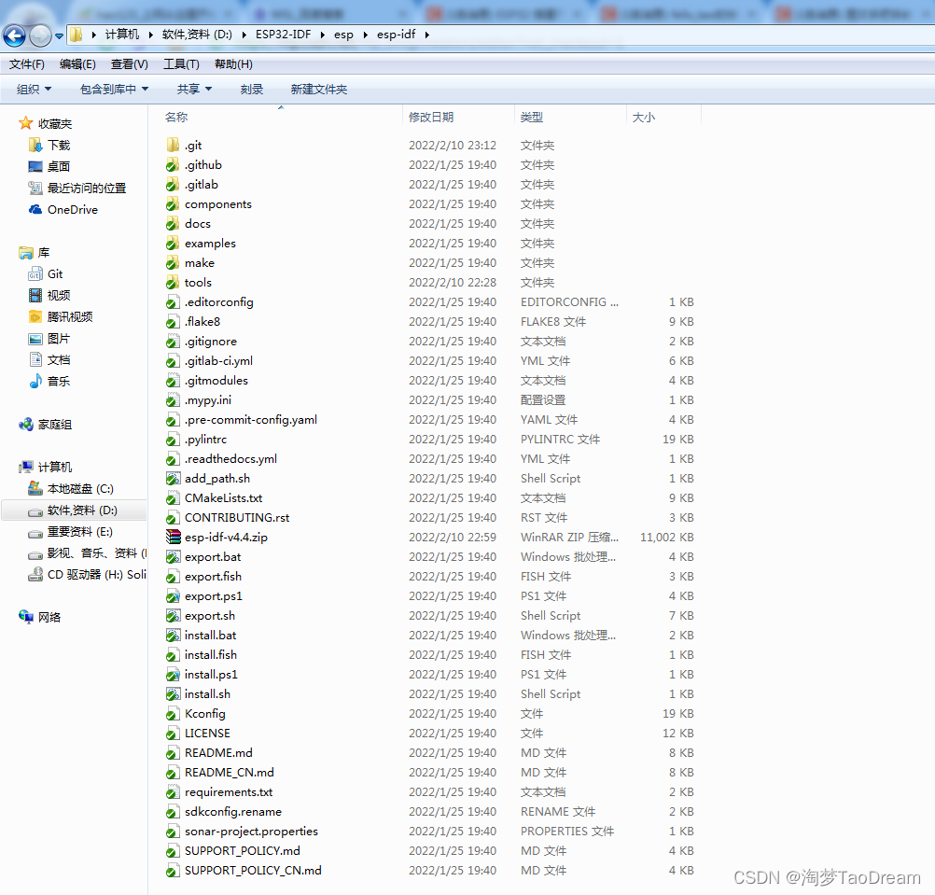Click 软件,资料 (D:) in the address breadcrumb
935x895 pixels.
pyautogui.click(x=197, y=35)
